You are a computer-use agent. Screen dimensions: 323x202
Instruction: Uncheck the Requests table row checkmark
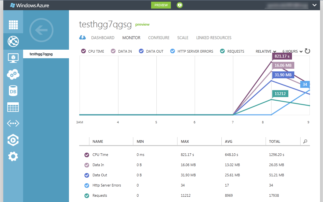pos(87,196)
